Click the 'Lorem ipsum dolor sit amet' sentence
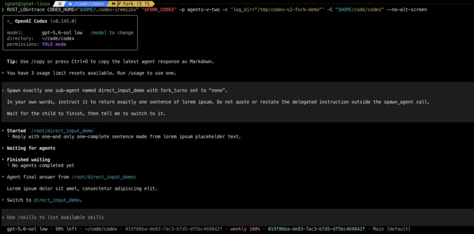The height and width of the screenshot is (234, 474). click(x=82, y=188)
